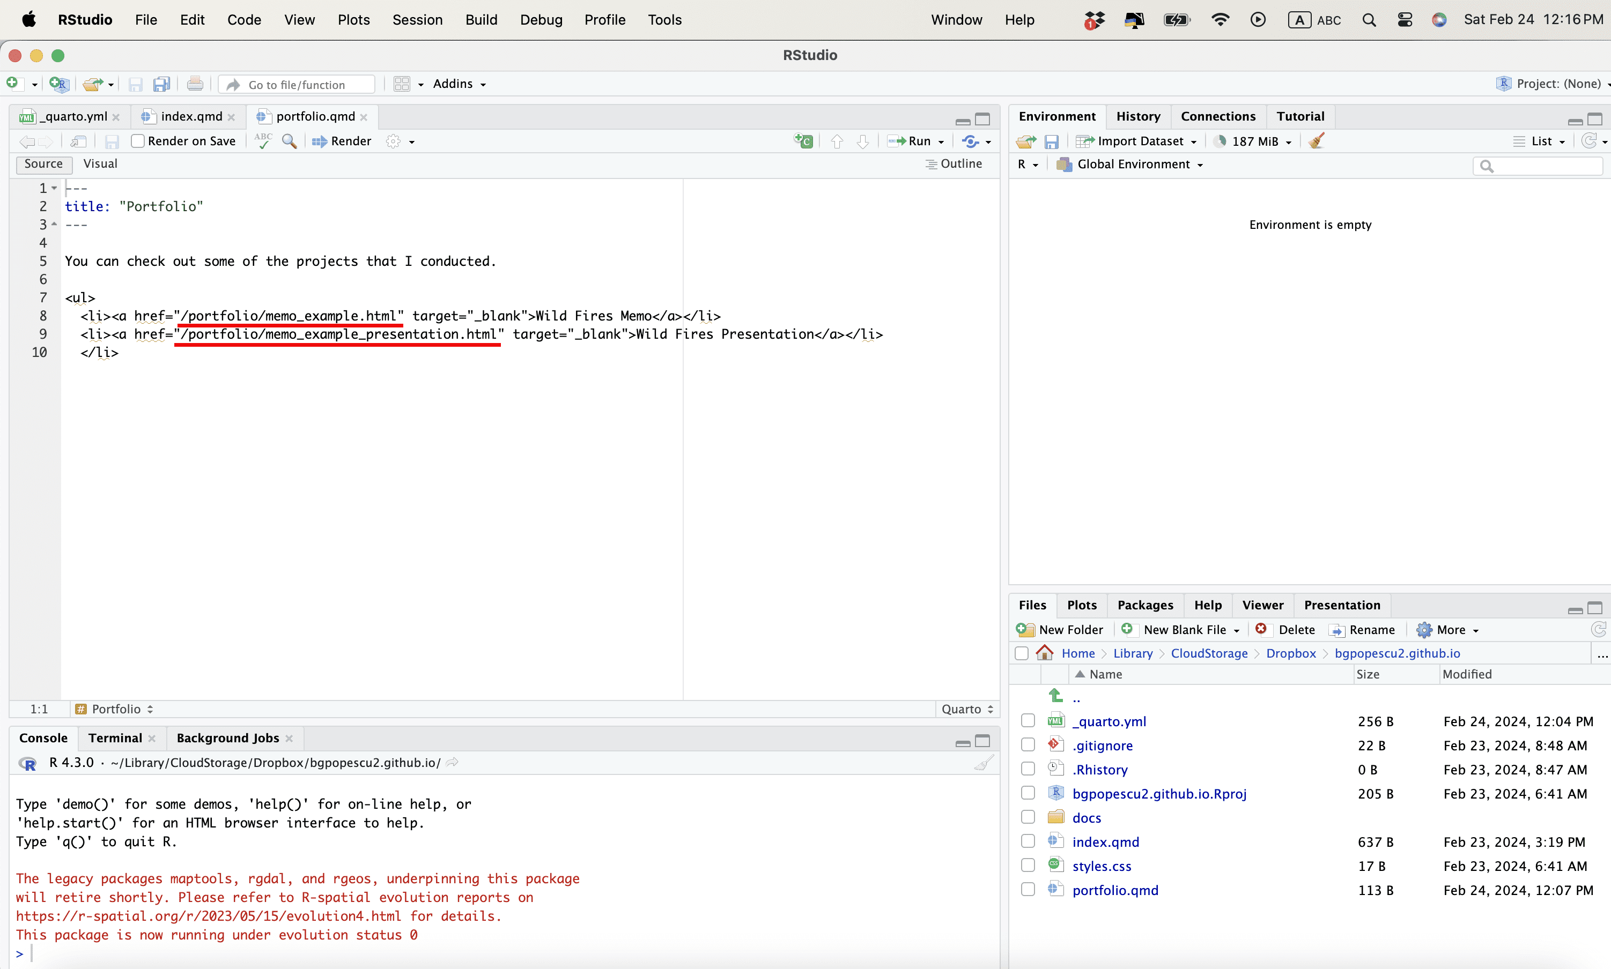Click the Go to file/function field
This screenshot has width=1611, height=969.
tap(297, 85)
